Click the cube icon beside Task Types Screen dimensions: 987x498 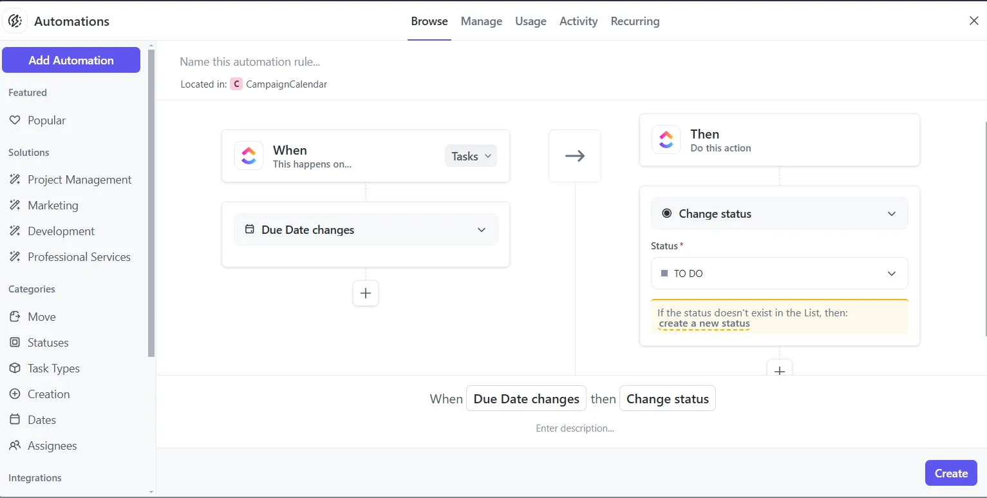pos(15,369)
